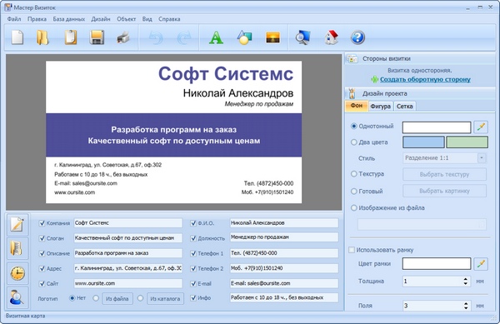
Task: Choose the Готовый background option
Action: pyautogui.click(x=353, y=191)
